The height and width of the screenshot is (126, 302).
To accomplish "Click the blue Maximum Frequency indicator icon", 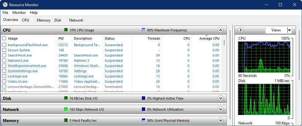I will (143, 30).
